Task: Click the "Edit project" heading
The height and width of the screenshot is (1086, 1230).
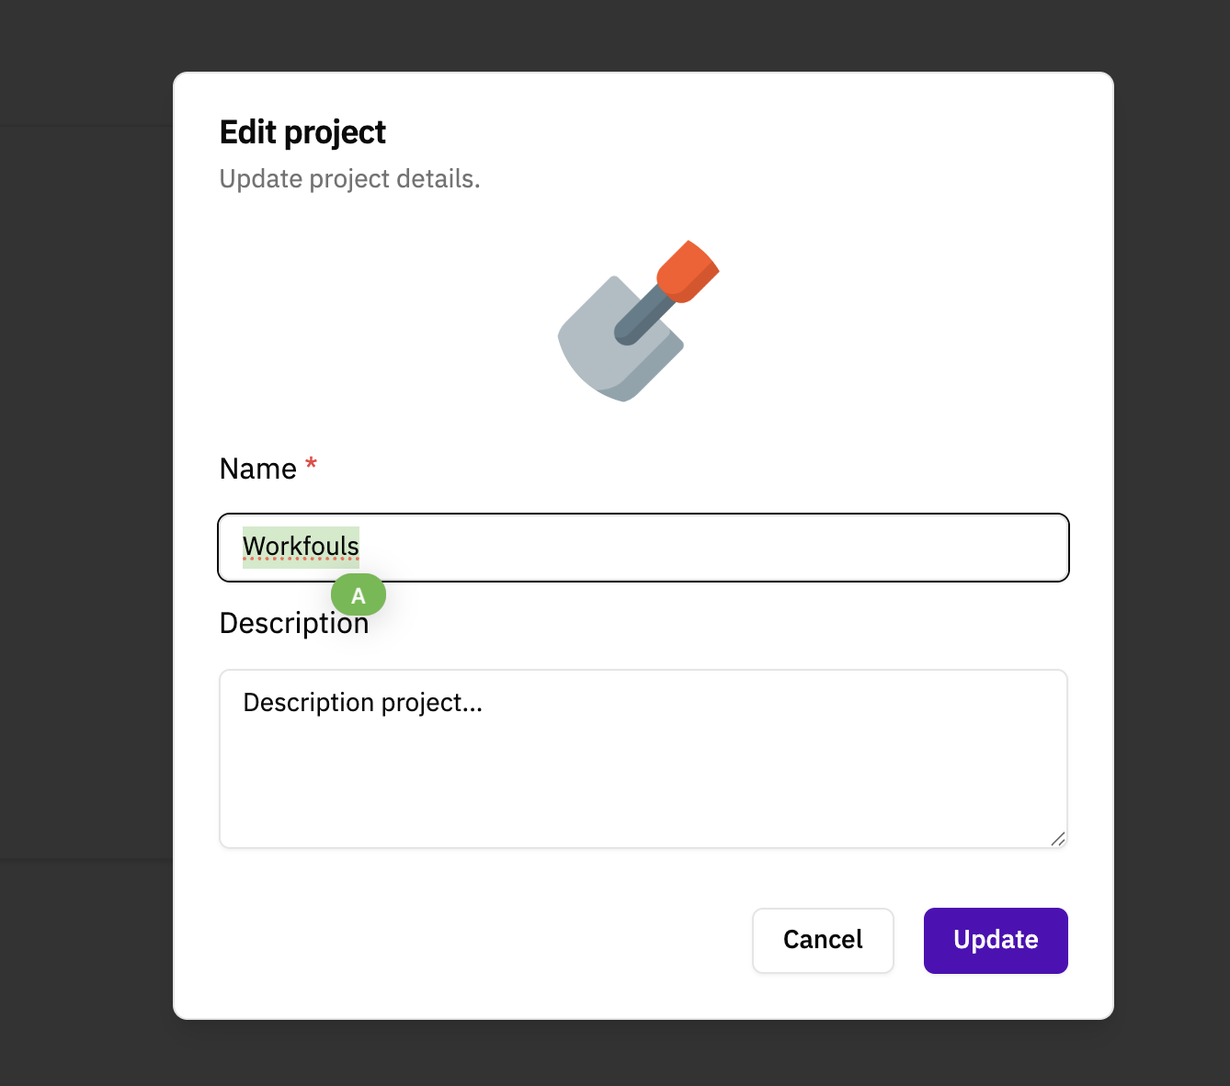Action: pos(302,132)
